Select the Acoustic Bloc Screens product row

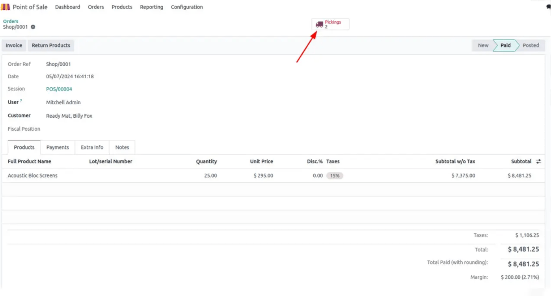tap(273, 176)
